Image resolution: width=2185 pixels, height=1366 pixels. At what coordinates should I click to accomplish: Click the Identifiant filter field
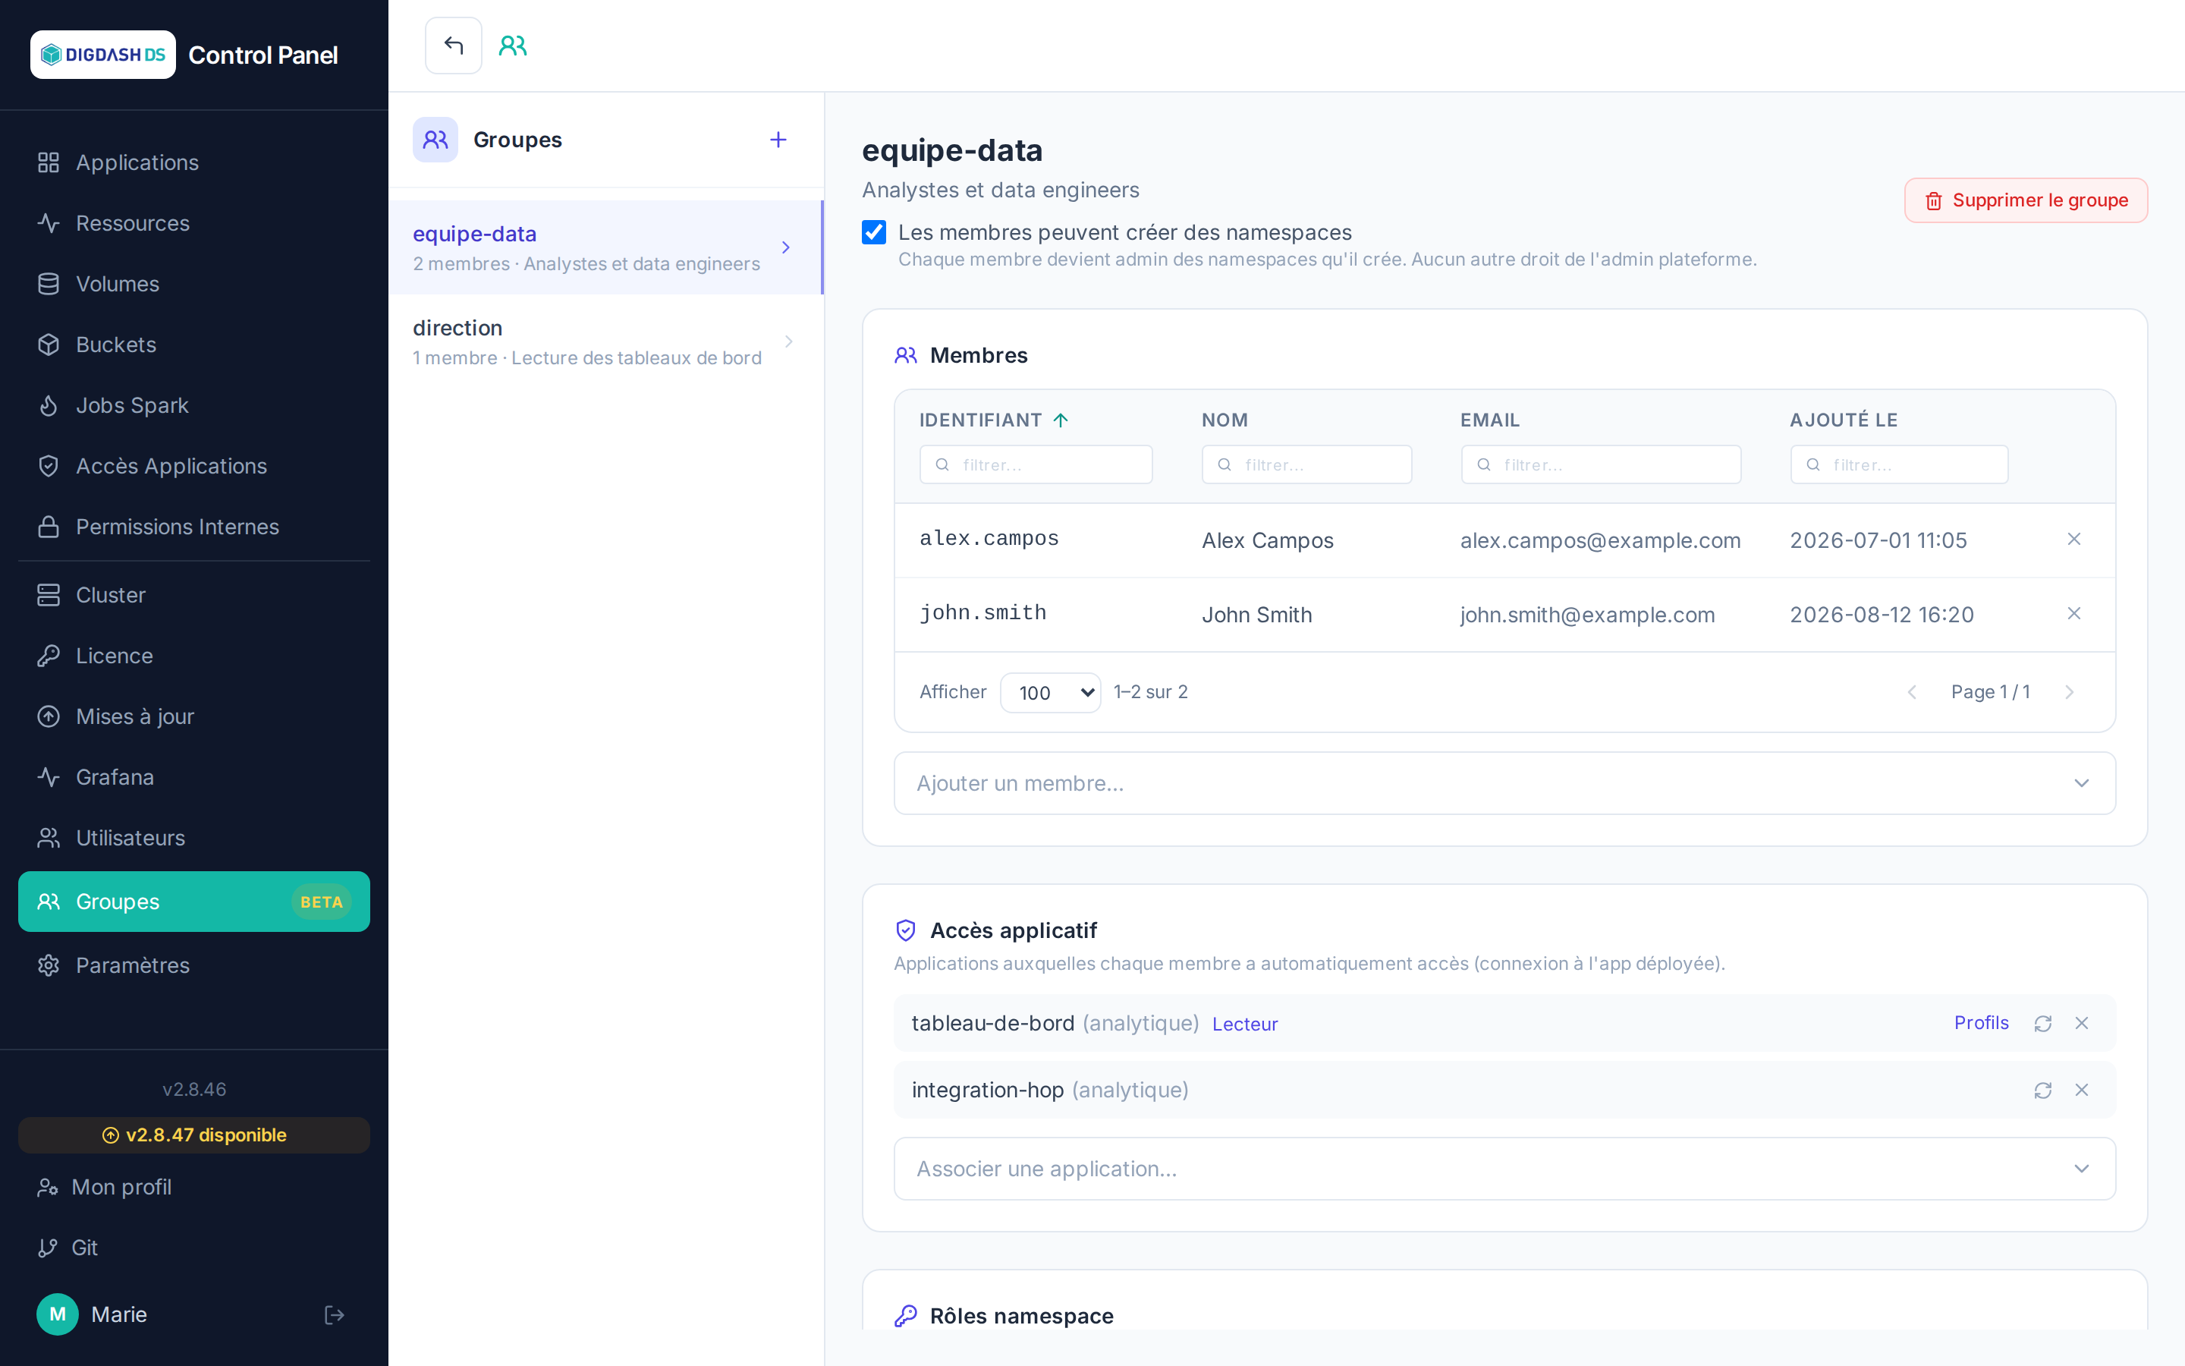1036,464
